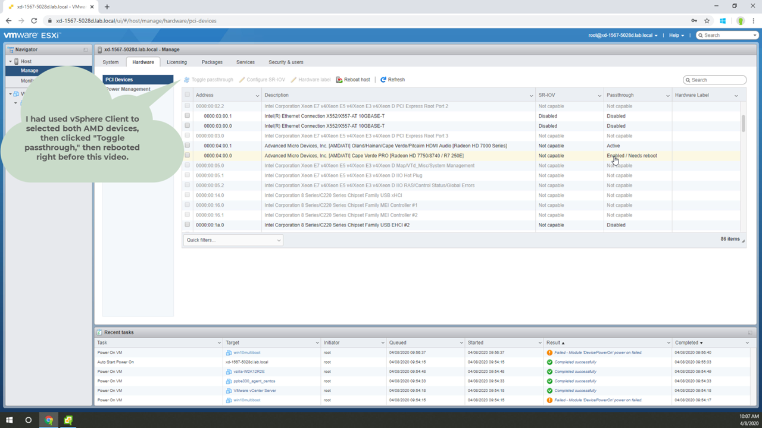Select the Hardware tab
Screen dimensions: 762x428
143,62
